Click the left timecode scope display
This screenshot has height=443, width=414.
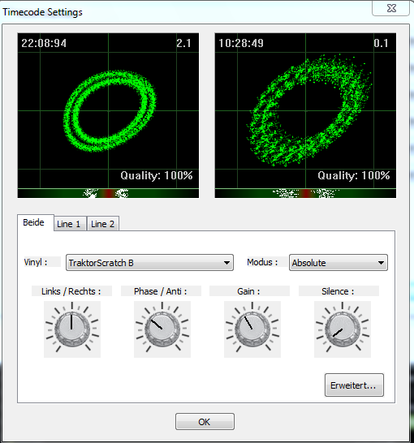[108, 110]
